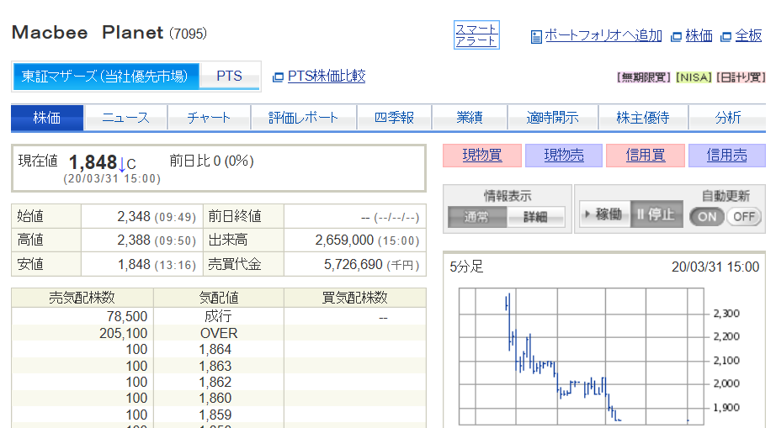776x428 pixels.
Task: Start auto-update with 稼働 play button
Action: click(604, 214)
